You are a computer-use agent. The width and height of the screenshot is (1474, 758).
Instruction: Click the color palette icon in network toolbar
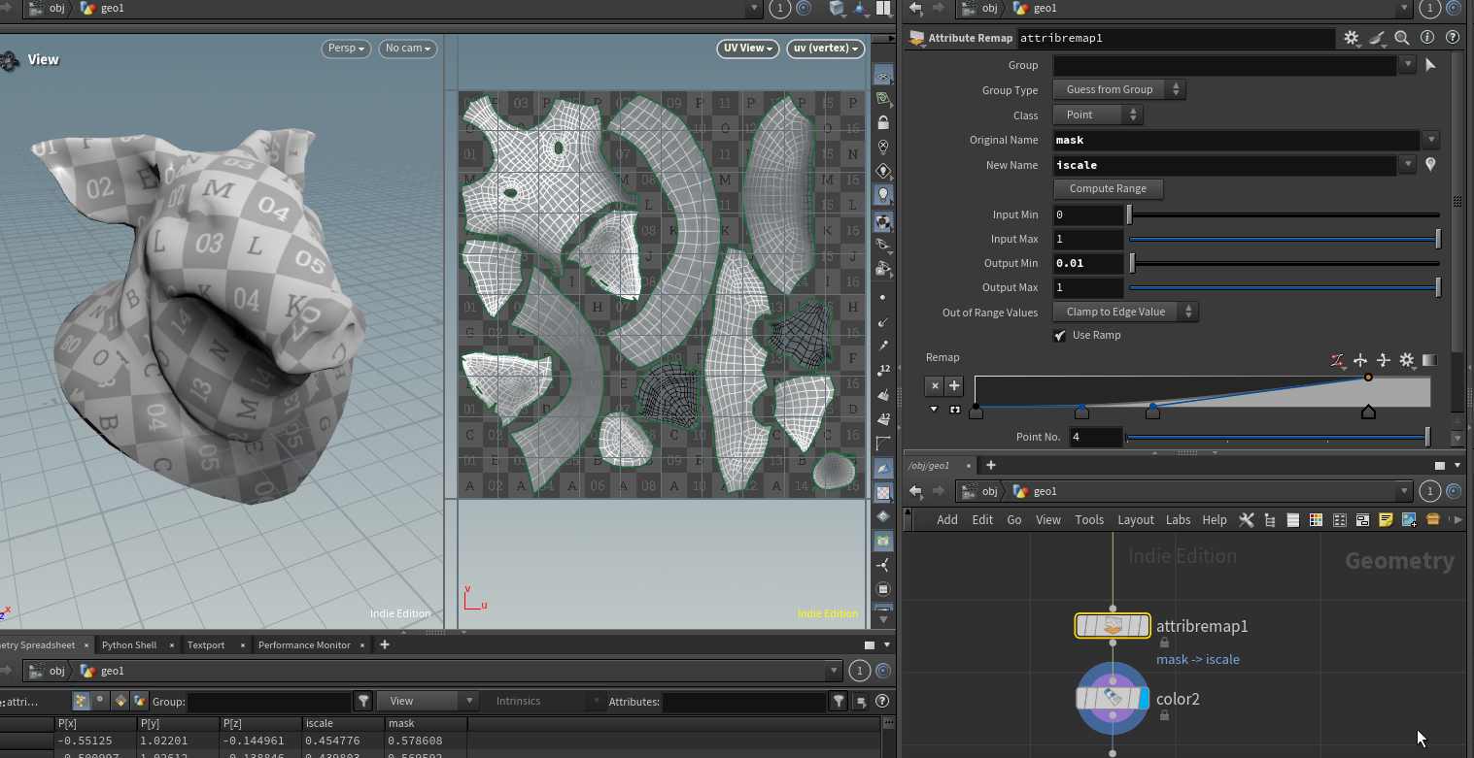[1316, 520]
